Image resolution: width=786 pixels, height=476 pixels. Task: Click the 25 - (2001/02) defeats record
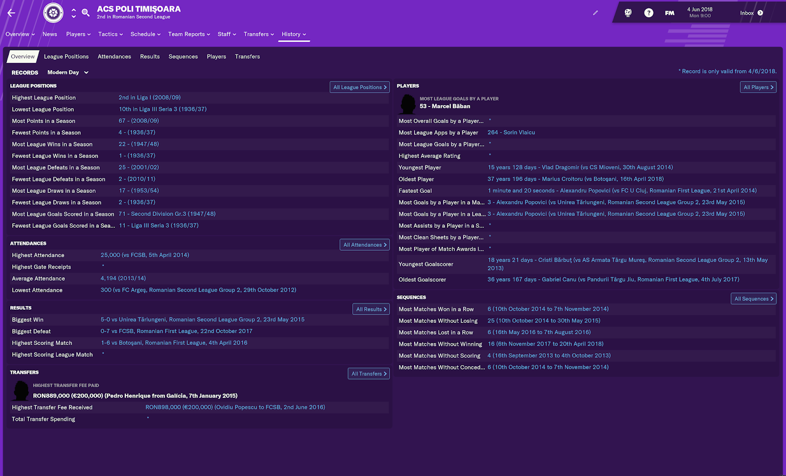pyautogui.click(x=139, y=167)
